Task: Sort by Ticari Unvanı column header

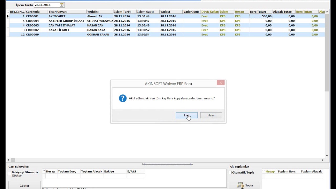Action: [x=67, y=12]
